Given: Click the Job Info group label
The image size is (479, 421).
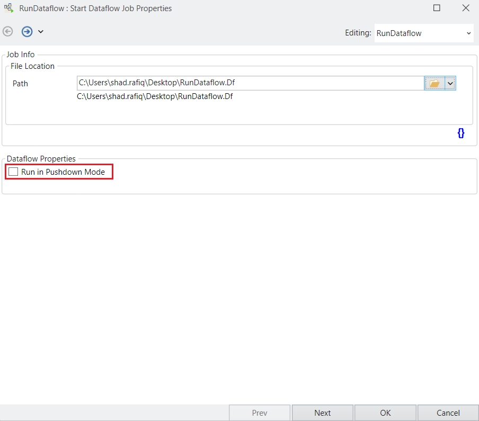Looking at the screenshot, I should tap(21, 55).
